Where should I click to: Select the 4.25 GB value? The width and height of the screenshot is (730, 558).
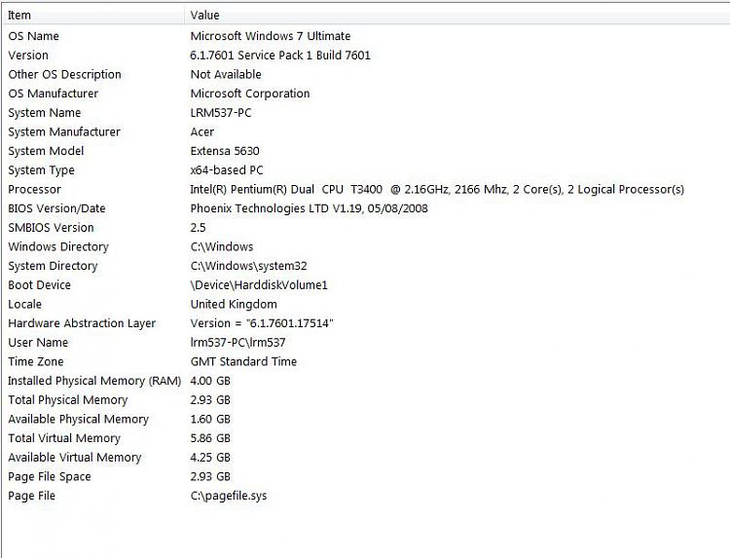[210, 457]
